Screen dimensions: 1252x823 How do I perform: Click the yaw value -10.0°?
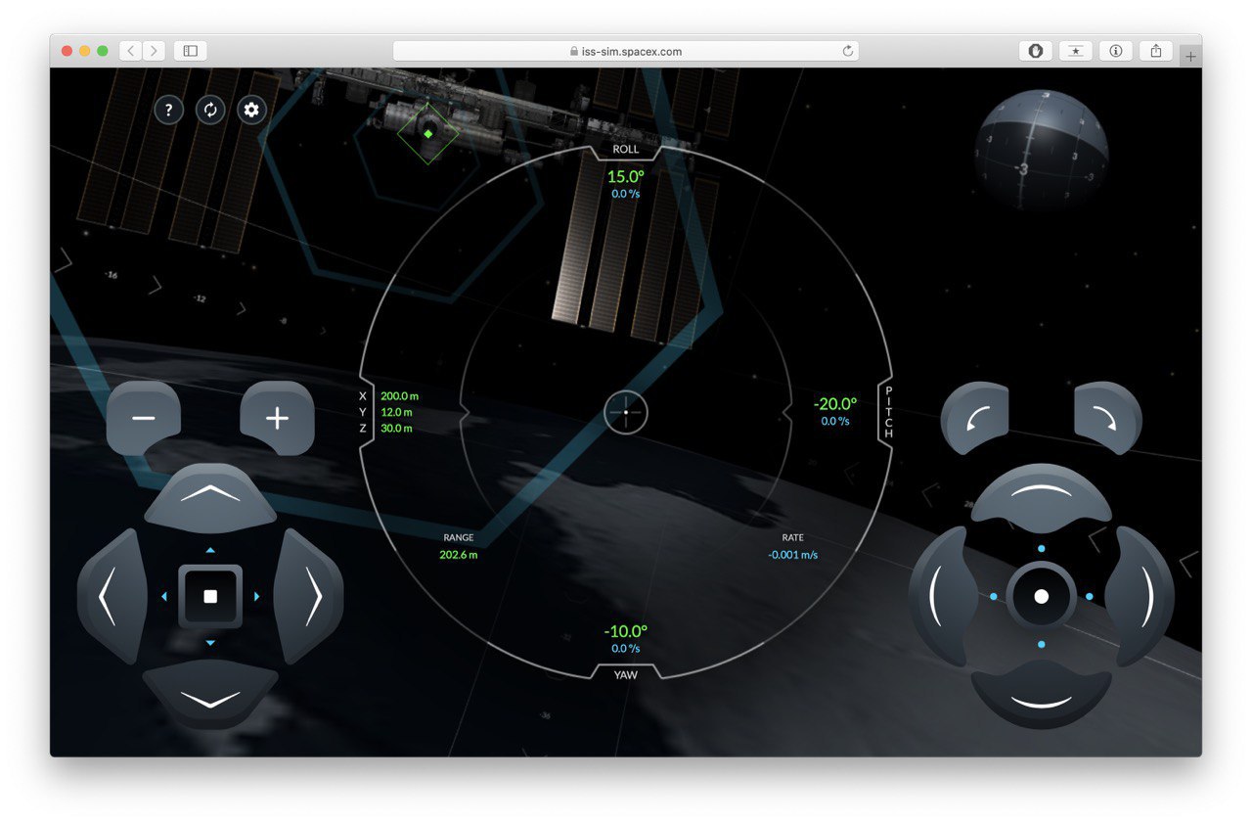point(626,631)
